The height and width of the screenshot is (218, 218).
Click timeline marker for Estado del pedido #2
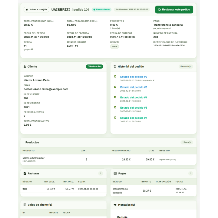pyautogui.click(x=115, y=77)
